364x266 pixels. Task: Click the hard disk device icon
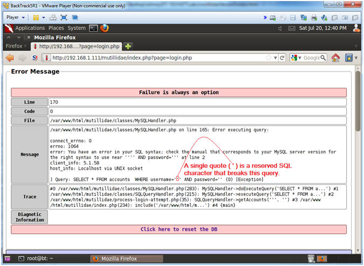click(273, 18)
